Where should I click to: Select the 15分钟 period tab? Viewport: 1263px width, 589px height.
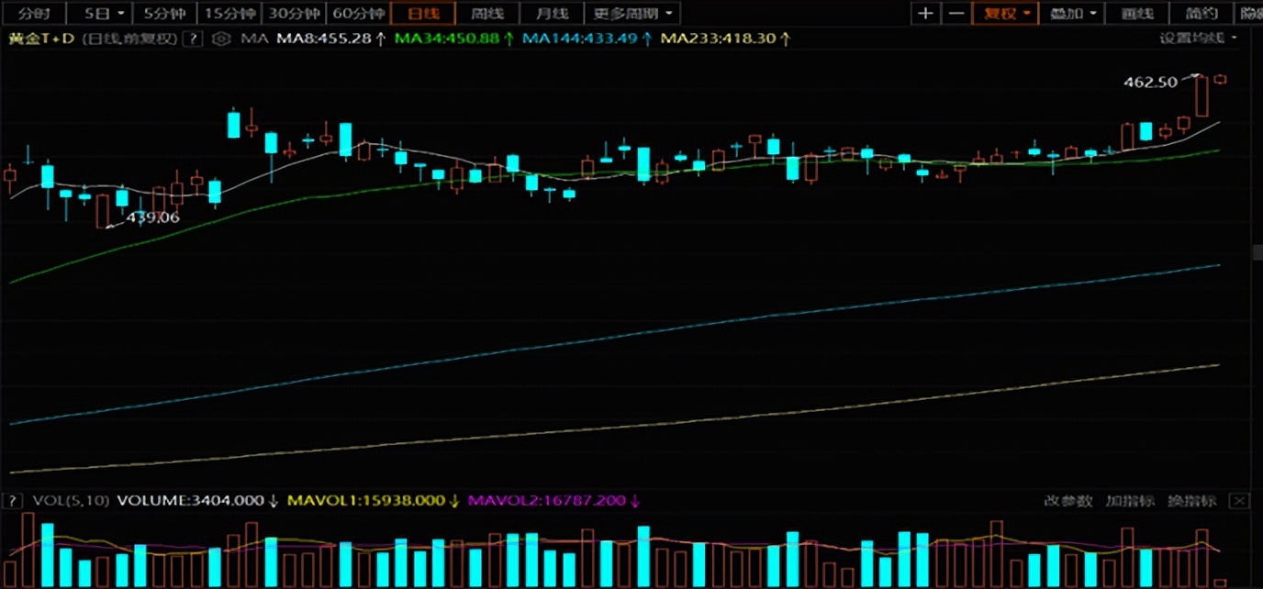[229, 14]
